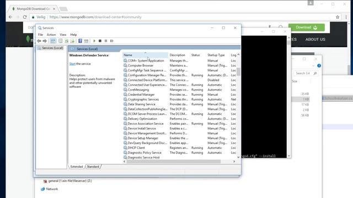The image size is (353, 198).
Task: Reload the MongoDB page in Chrome
Action: point(25,17)
